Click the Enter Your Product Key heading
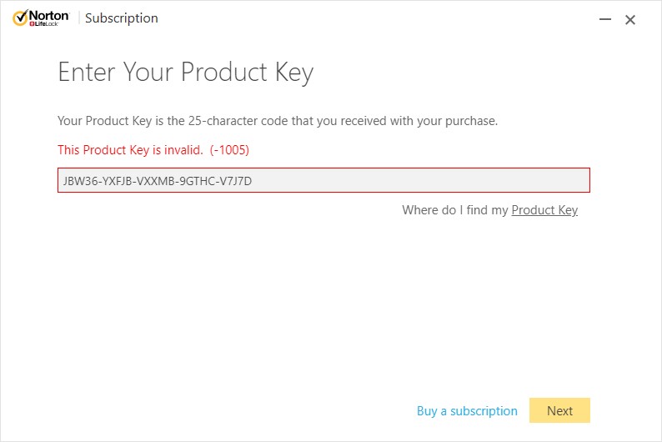Image resolution: width=662 pixels, height=442 pixels. click(x=186, y=73)
